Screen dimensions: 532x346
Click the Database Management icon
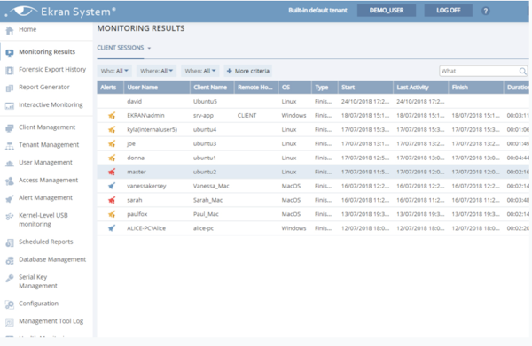[10, 260]
